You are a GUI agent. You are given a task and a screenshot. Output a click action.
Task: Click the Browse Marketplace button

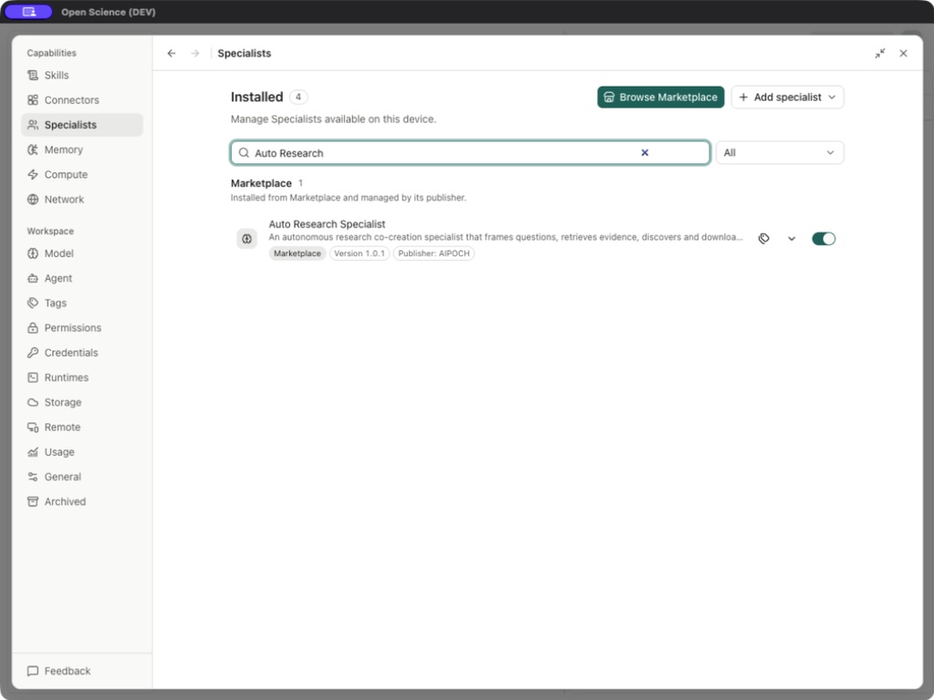pyautogui.click(x=660, y=97)
